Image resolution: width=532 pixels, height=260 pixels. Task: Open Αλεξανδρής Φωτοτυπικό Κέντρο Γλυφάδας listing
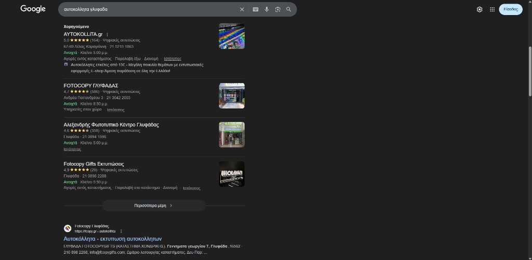click(111, 125)
